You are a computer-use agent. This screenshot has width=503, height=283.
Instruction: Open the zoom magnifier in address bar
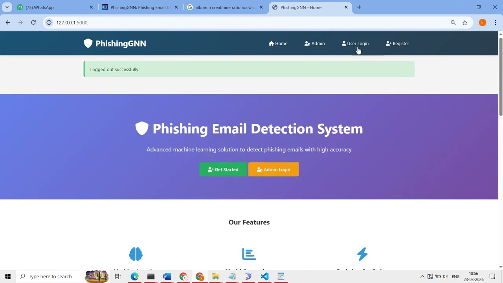click(453, 23)
